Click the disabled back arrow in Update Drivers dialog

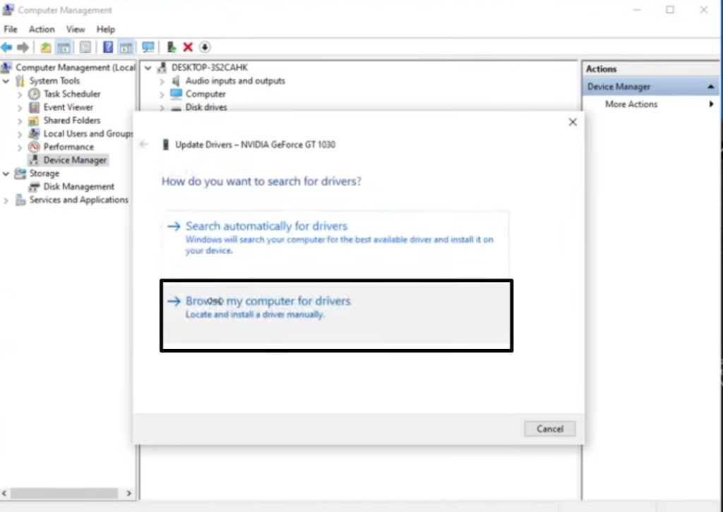click(144, 144)
